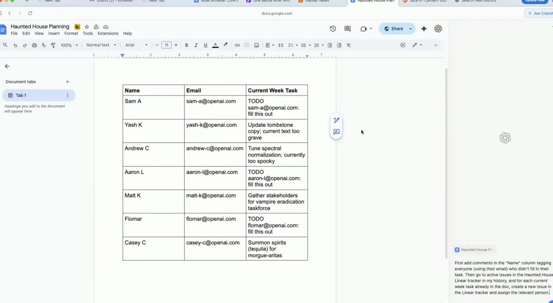Open version history via the clock icon
Viewport: 553px width, 303px height.
tap(333, 28)
